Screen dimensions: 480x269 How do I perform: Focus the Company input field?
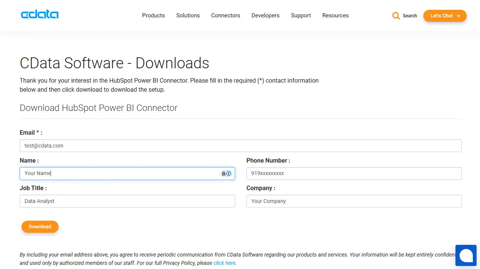click(x=354, y=201)
